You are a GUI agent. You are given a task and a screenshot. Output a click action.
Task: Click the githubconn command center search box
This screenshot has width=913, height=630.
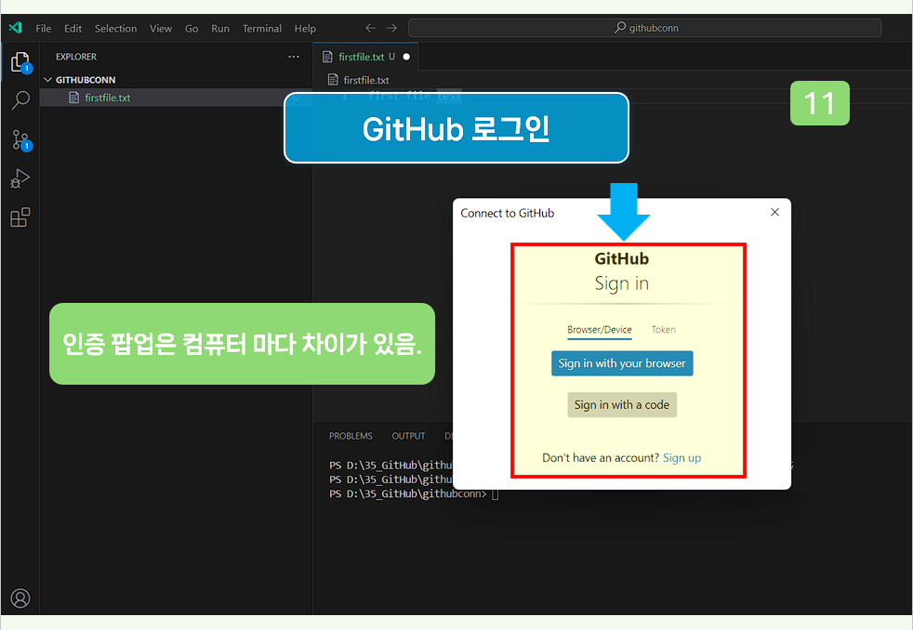644,27
